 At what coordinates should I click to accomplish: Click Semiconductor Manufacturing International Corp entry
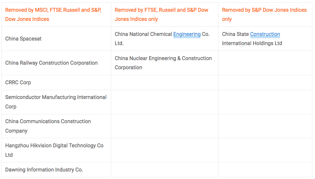(56, 102)
